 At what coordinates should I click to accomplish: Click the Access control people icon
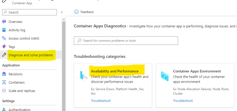(x=4, y=38)
